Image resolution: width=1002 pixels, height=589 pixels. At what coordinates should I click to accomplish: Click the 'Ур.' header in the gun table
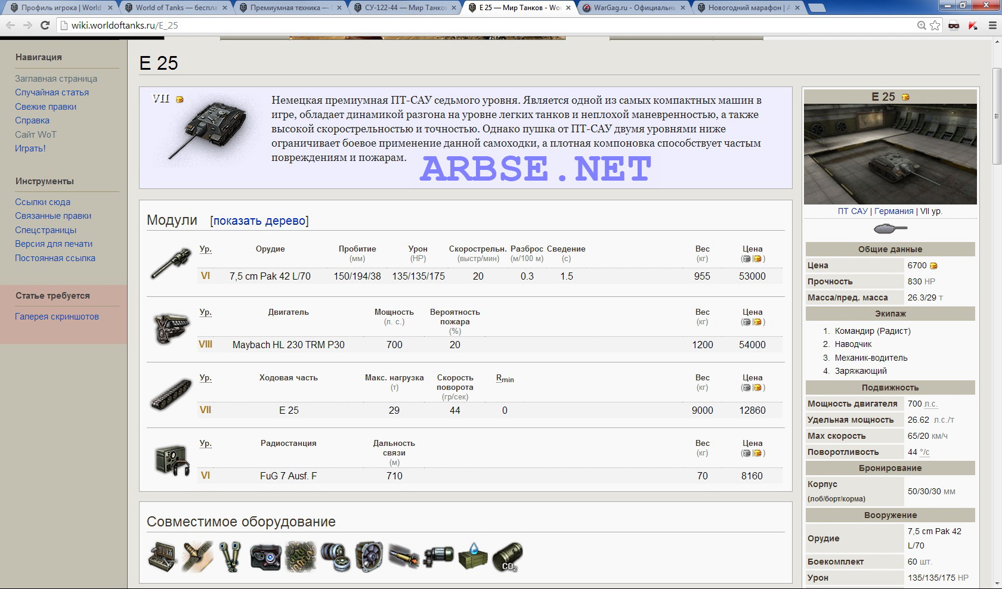(x=205, y=249)
